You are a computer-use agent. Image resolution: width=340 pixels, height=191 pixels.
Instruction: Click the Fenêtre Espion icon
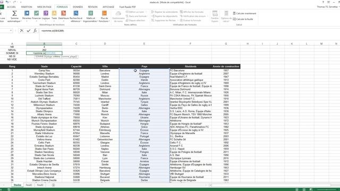point(215,16)
